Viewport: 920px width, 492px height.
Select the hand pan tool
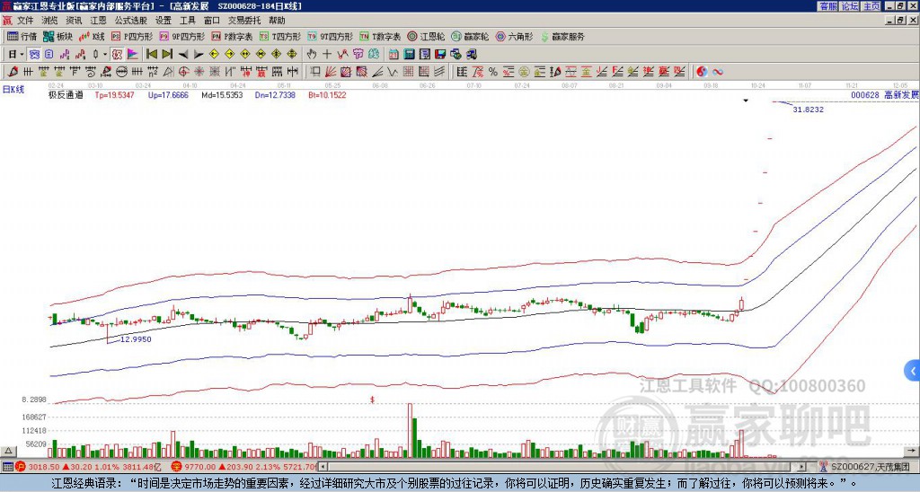coord(312,55)
